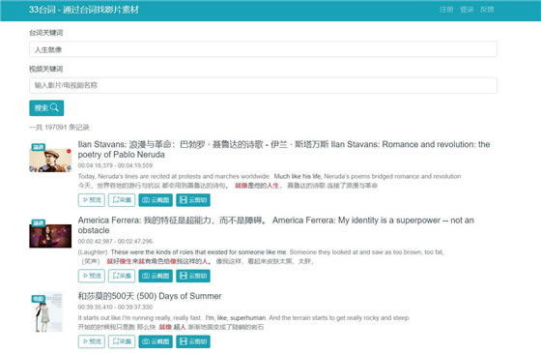Collect (采集) the Ilan Stavans clip
This screenshot has height=353, width=541.
point(122,200)
